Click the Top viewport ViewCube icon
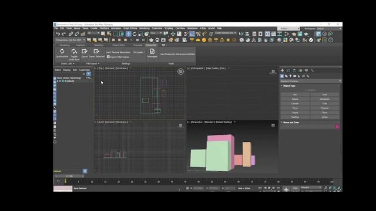The width and height of the screenshot is (376, 211). (x=180, y=72)
